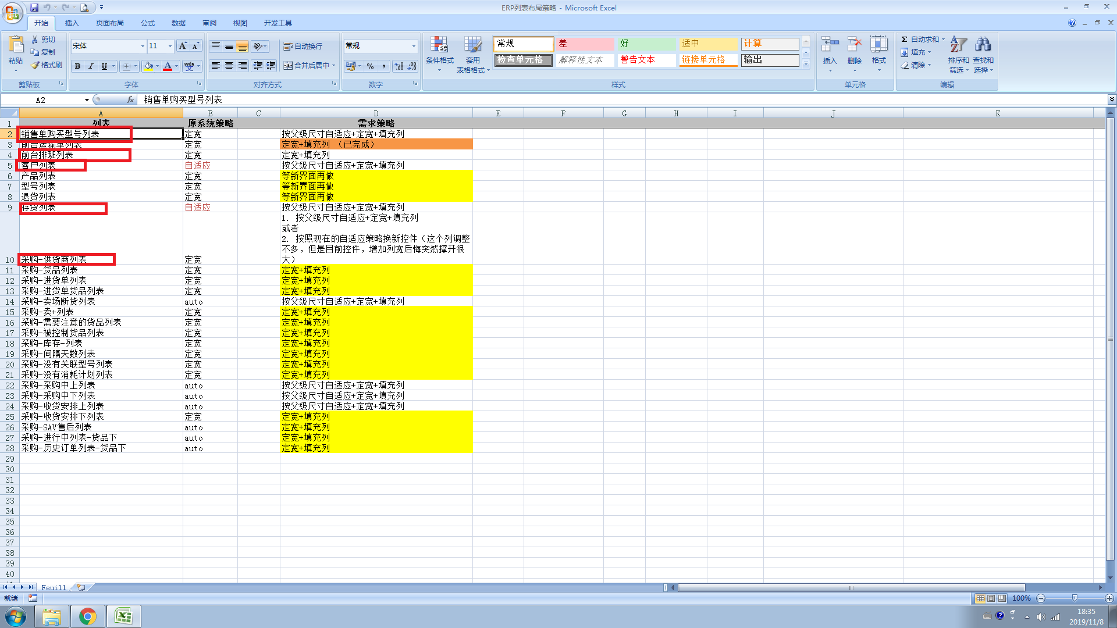The width and height of the screenshot is (1117, 628).
Task: Click the Format Painter brush icon
Action: click(35, 65)
